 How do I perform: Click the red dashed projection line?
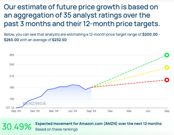point(130,84)
